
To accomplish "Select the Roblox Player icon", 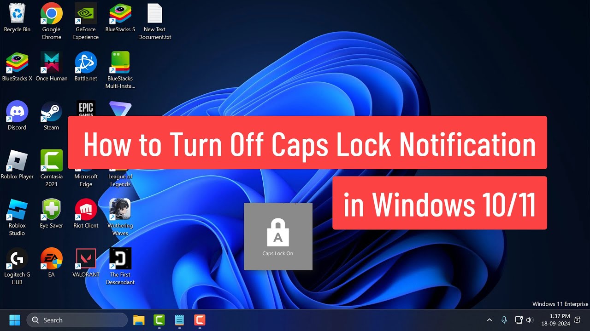I will pos(17,165).
